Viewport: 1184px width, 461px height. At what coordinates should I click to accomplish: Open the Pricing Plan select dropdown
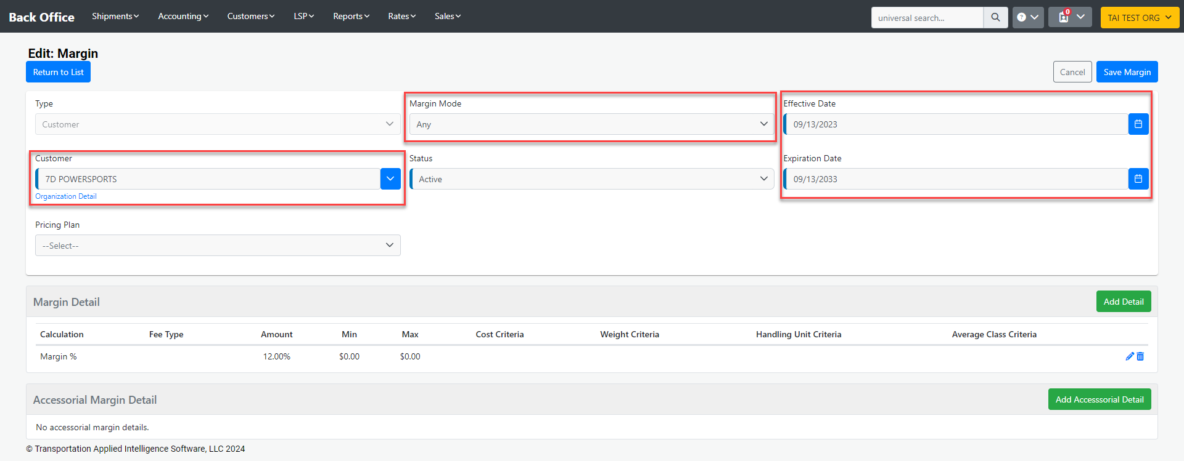(218, 246)
